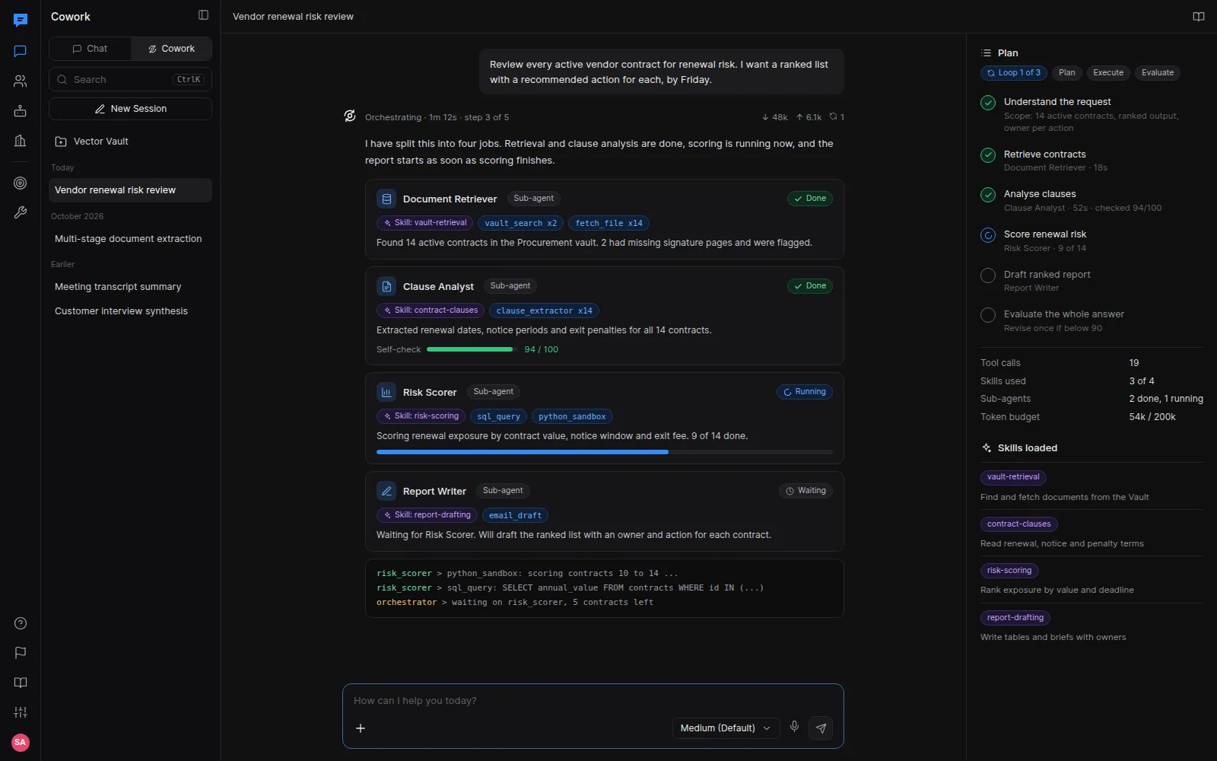Switch to the Cowork tab
This screenshot has width=1217, height=761.
(x=171, y=49)
